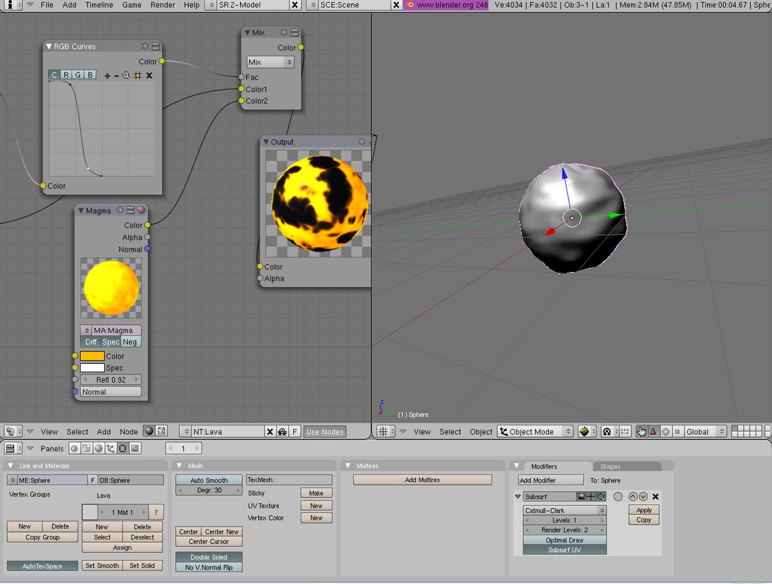
Task: Open the Timeline menu in top bar
Action: (x=99, y=5)
